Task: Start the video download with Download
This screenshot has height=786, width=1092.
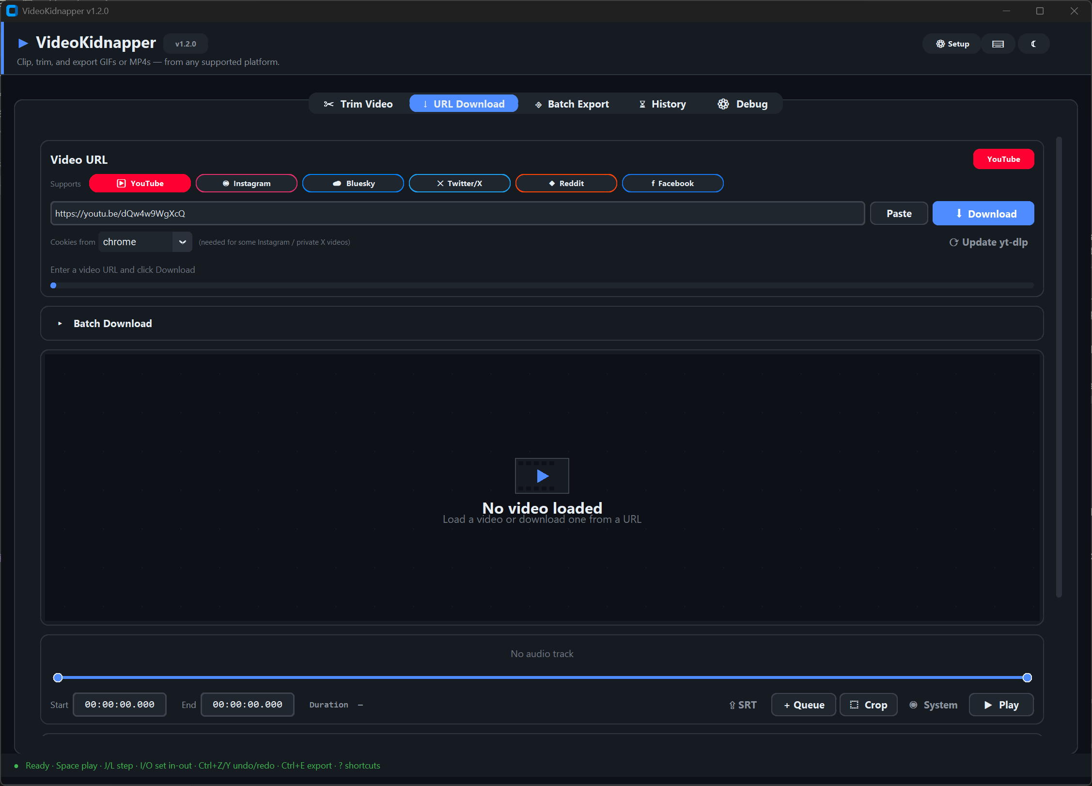Action: tap(983, 213)
